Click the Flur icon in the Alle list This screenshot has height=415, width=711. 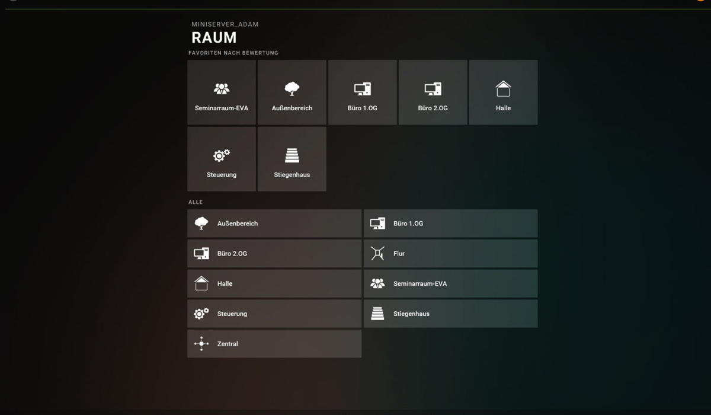pos(377,254)
